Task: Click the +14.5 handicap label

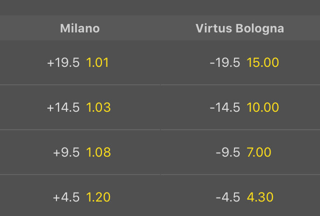Action: (x=63, y=107)
